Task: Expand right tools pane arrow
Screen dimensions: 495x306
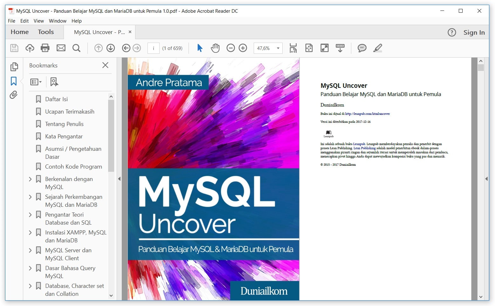Action: pyautogui.click(x=486, y=179)
